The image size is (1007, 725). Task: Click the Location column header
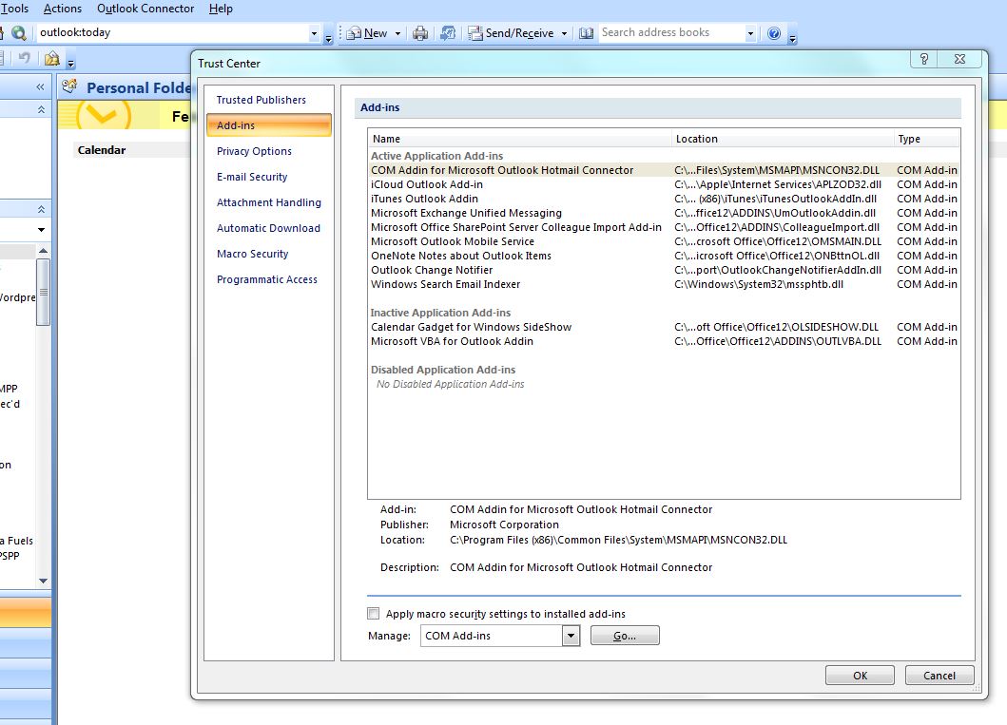(x=783, y=139)
